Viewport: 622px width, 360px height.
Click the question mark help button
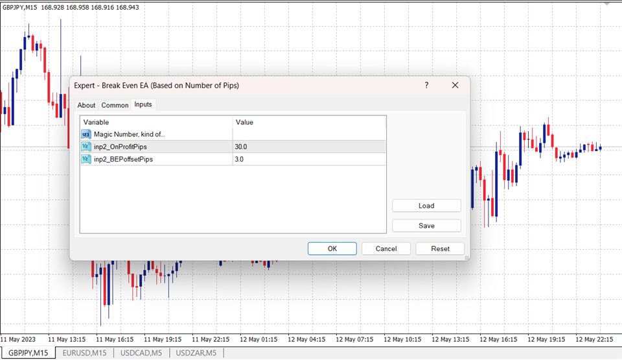pos(426,86)
